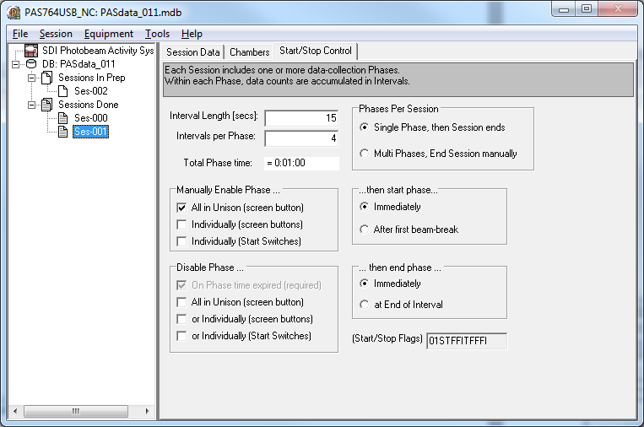Click the Ses-001 document icon

click(63, 132)
